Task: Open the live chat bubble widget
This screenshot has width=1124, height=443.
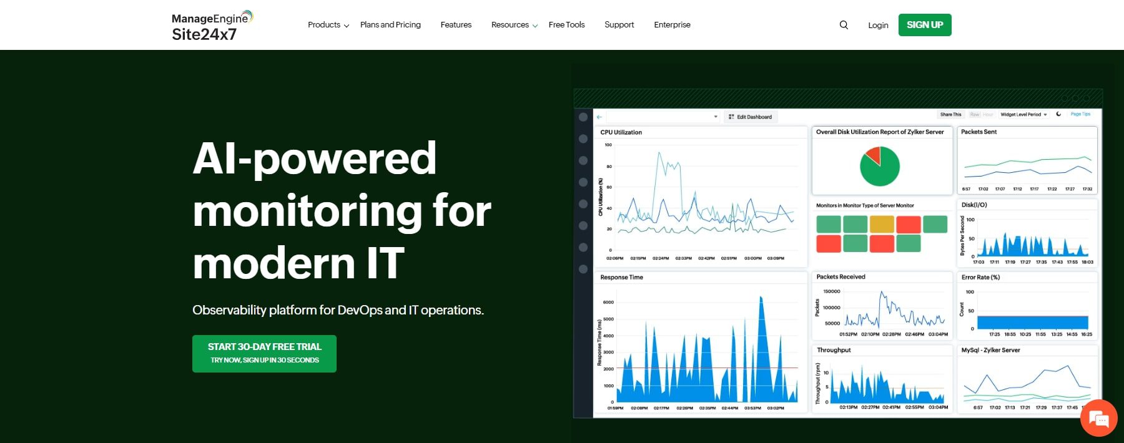Action: pyautogui.click(x=1098, y=418)
